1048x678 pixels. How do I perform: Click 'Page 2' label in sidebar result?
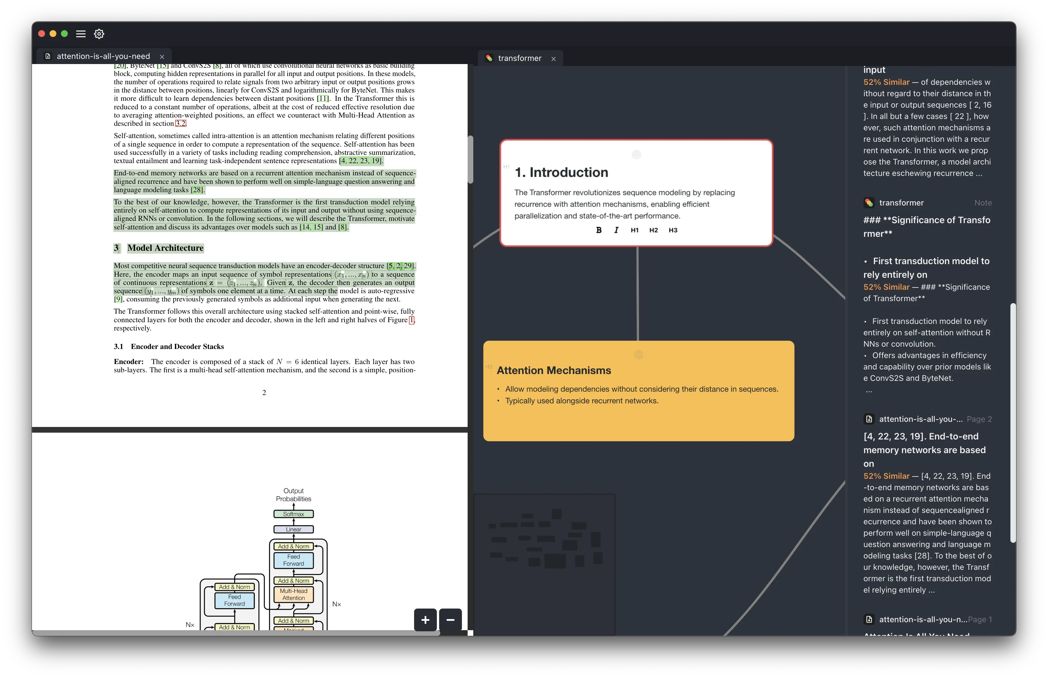(979, 419)
